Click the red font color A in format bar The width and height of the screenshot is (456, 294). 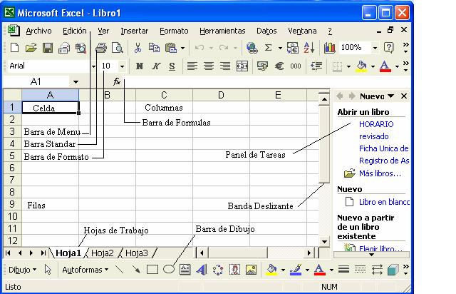pyautogui.click(x=385, y=66)
